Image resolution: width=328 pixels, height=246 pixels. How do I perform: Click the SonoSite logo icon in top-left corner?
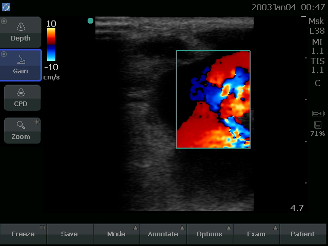(x=6, y=7)
